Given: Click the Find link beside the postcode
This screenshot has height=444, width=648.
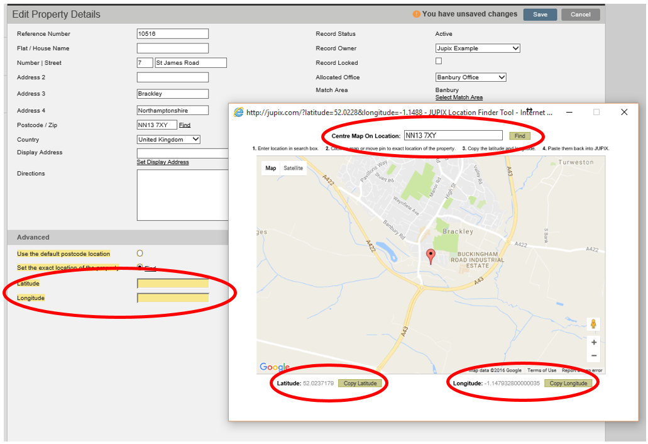Looking at the screenshot, I should tap(185, 125).
